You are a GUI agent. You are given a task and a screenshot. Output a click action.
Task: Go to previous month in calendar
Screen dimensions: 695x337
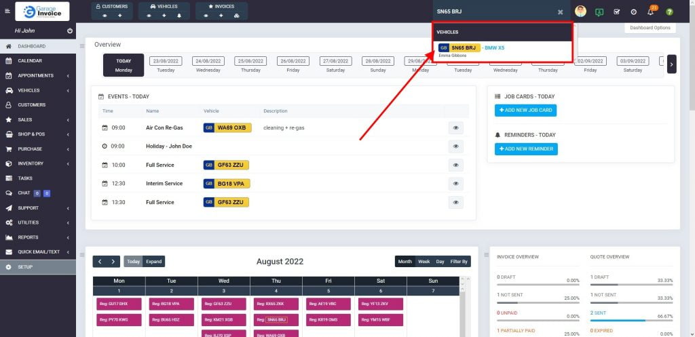click(100, 262)
